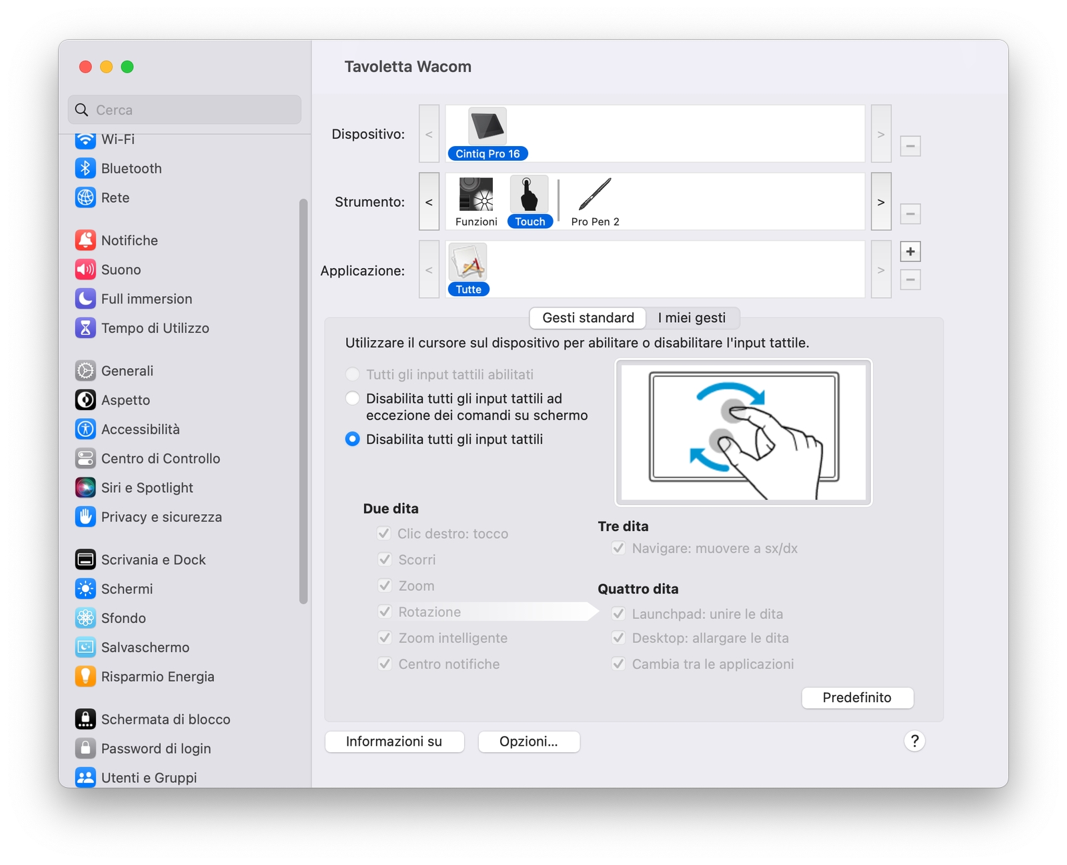
Task: Toggle the Zoom intelligente checkbox
Action: (x=384, y=638)
